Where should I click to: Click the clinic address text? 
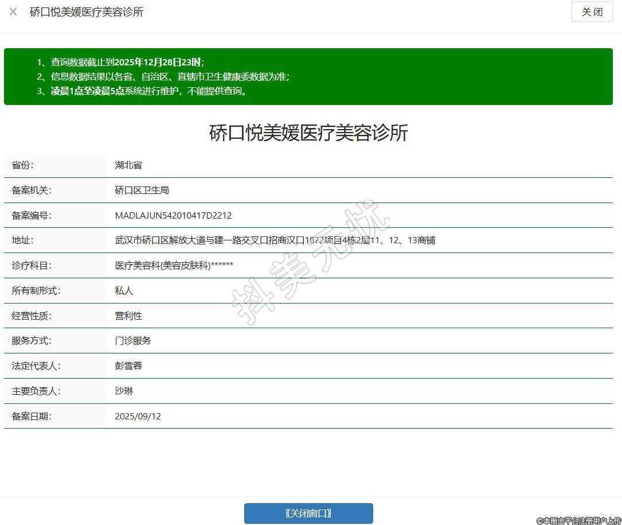click(x=275, y=240)
